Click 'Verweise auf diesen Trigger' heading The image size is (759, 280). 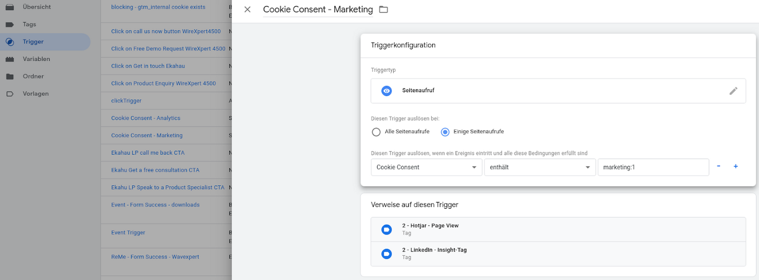(x=415, y=205)
